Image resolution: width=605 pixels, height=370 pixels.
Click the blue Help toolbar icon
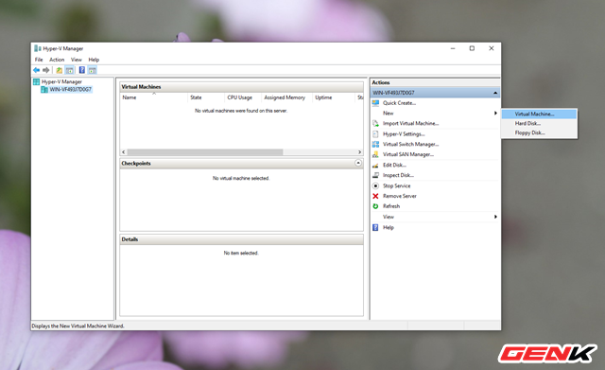82,70
